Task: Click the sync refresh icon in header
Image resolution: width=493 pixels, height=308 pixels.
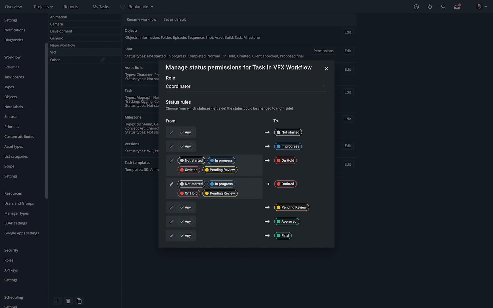Action: click(x=430, y=7)
